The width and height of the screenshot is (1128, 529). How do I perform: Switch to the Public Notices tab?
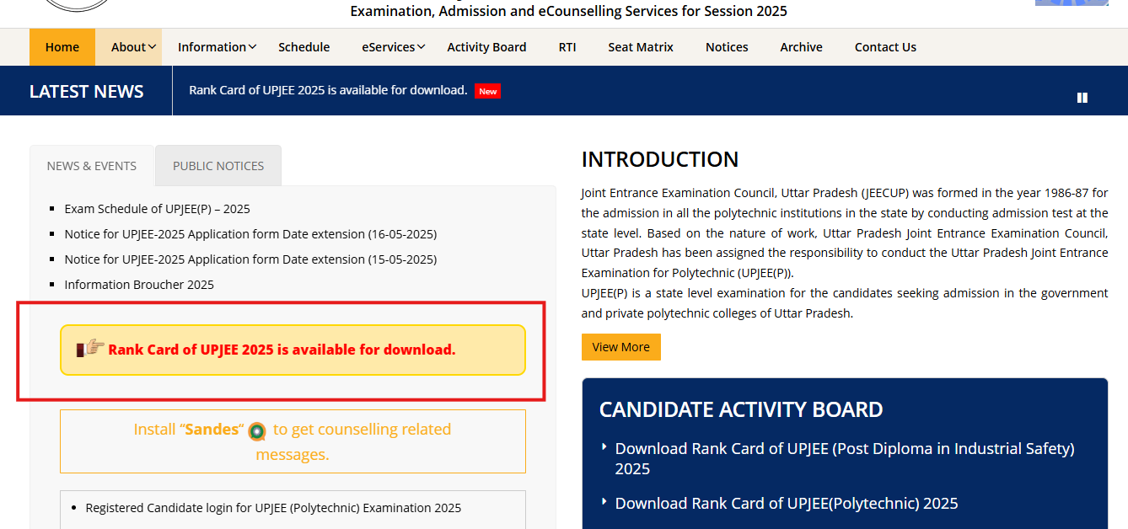click(x=218, y=166)
